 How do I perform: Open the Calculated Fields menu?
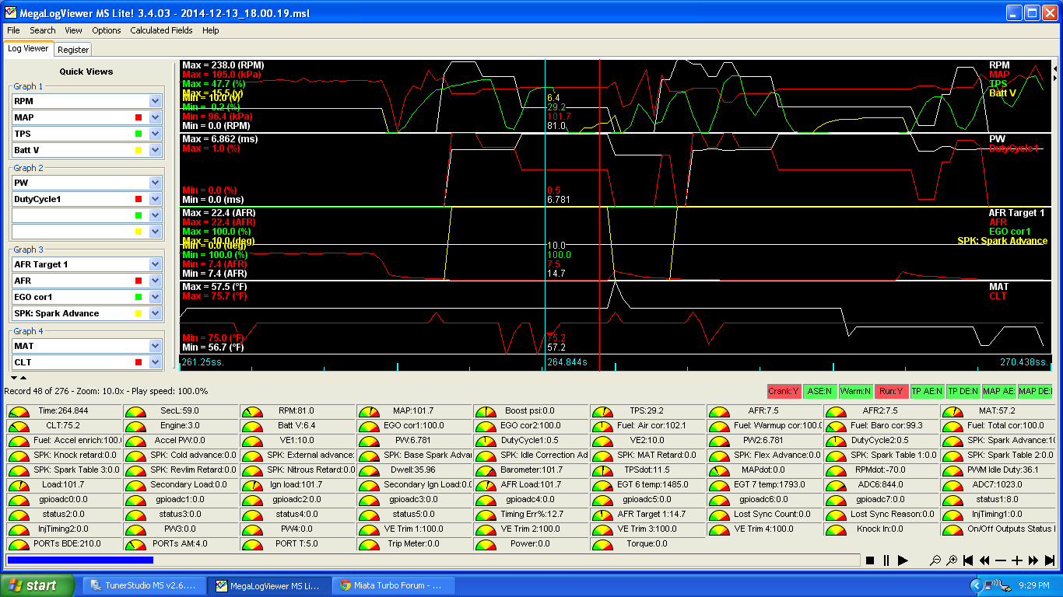click(160, 30)
